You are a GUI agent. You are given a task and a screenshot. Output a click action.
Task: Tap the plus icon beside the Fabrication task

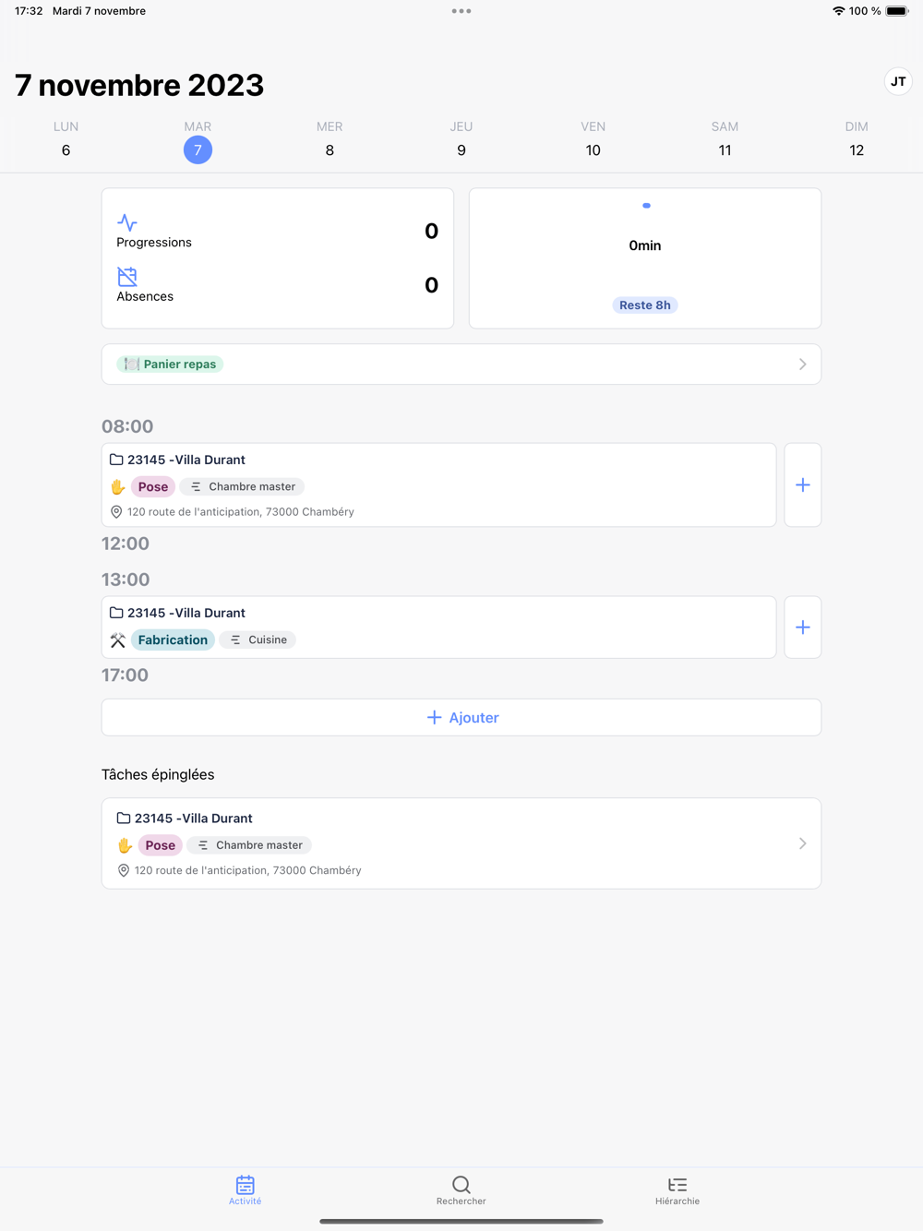[x=802, y=627]
